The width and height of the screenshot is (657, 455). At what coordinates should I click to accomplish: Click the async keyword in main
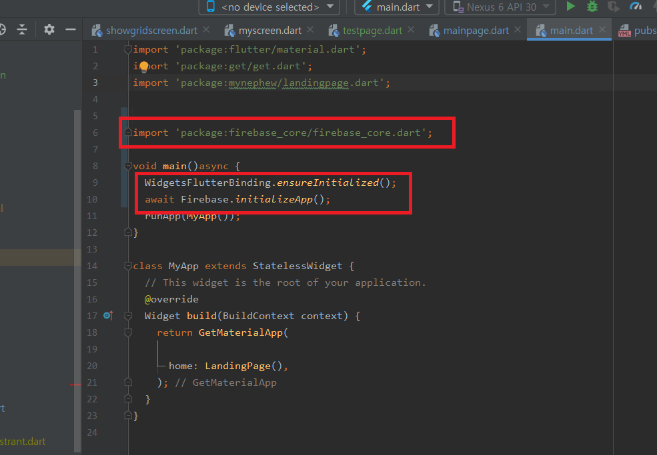(213, 166)
